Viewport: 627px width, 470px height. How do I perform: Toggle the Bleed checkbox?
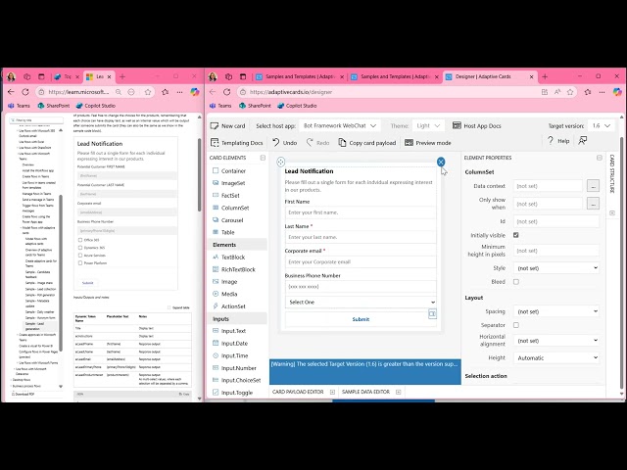pos(516,282)
